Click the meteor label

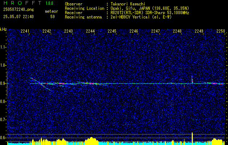coord(51,11)
